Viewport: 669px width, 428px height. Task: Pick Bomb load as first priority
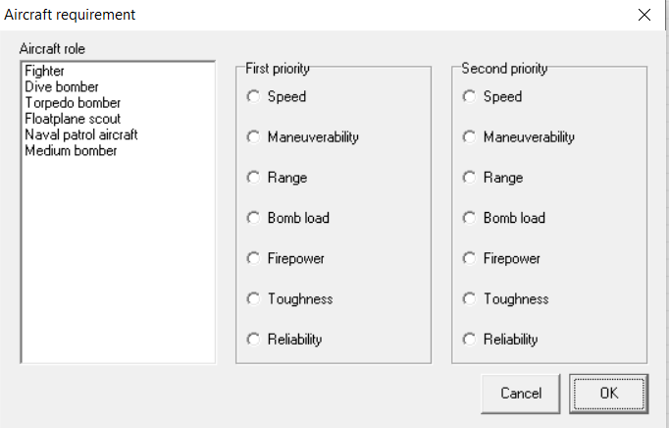point(254,218)
